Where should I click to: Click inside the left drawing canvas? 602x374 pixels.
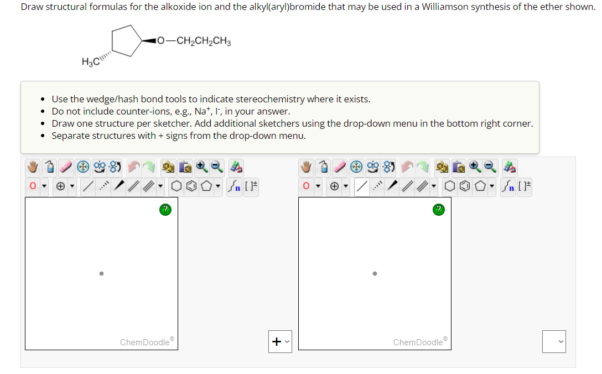click(x=101, y=273)
